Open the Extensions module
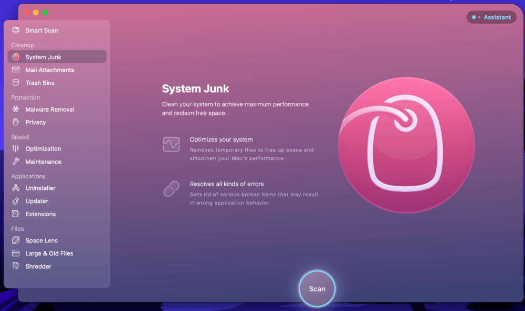This screenshot has width=525, height=311. [x=57, y=214]
